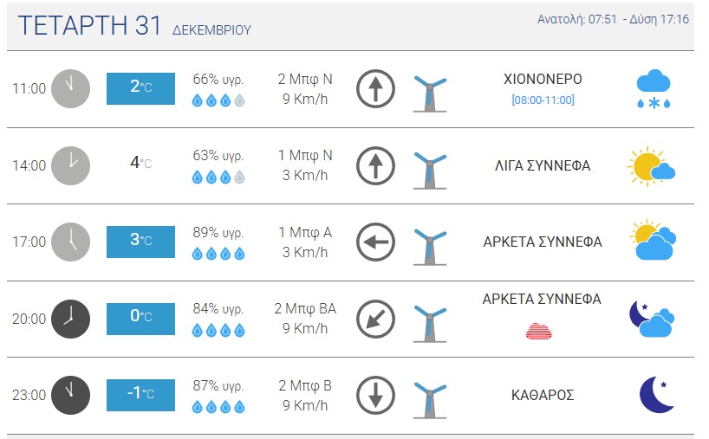Image resolution: width=709 pixels, height=439 pixels.
Task: Click the humidity droplets at 17:00
Action: 218,255
